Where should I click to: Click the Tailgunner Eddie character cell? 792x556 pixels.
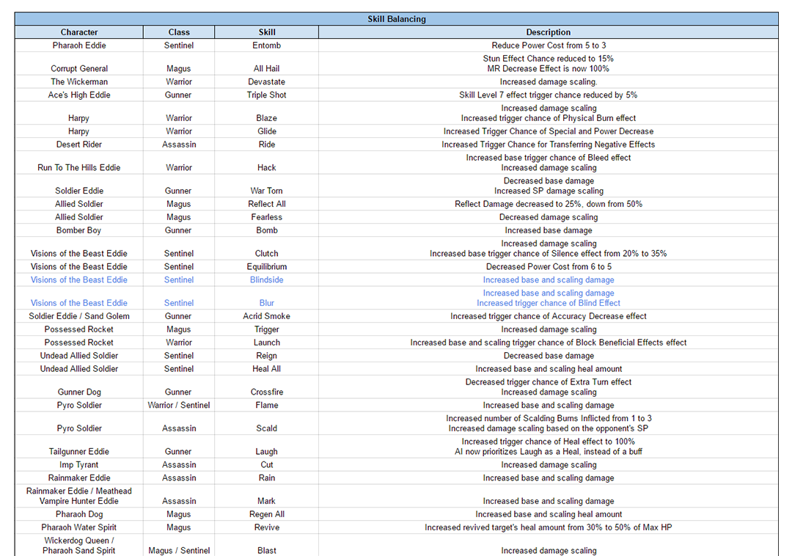coord(79,452)
